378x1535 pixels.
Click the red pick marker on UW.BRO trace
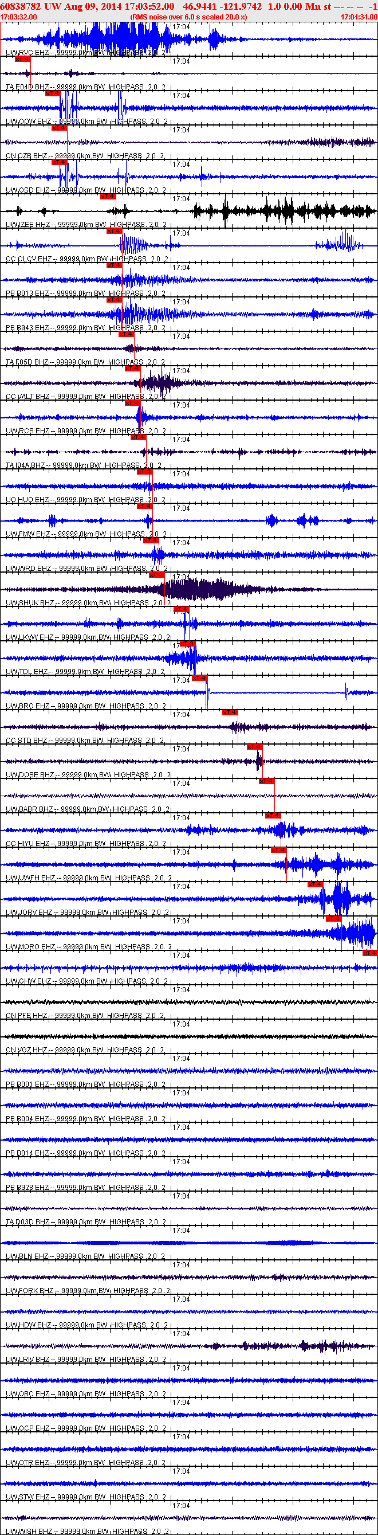coord(199,678)
